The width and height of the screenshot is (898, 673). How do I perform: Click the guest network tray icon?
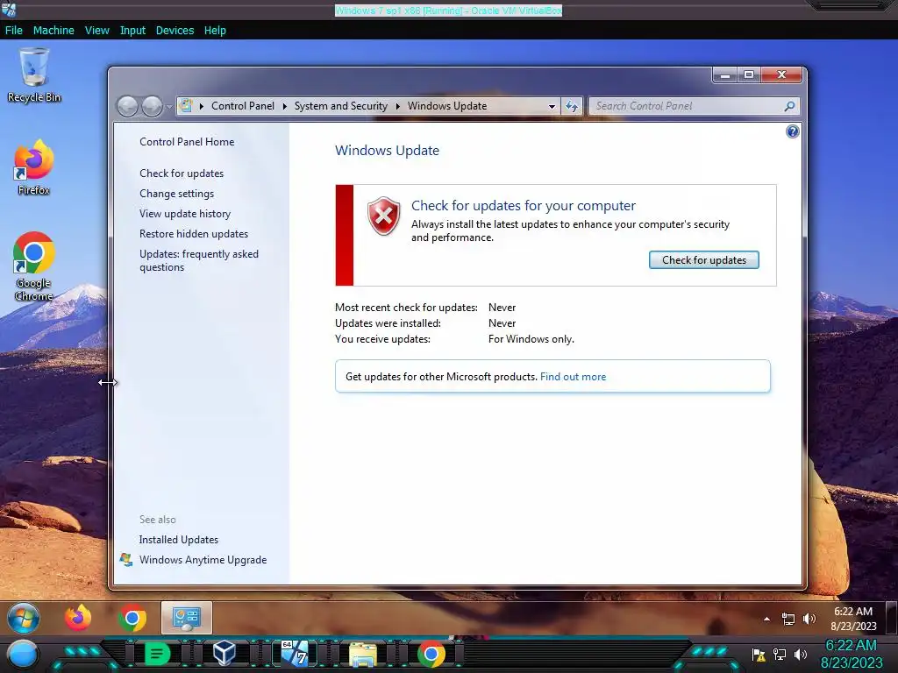788,619
